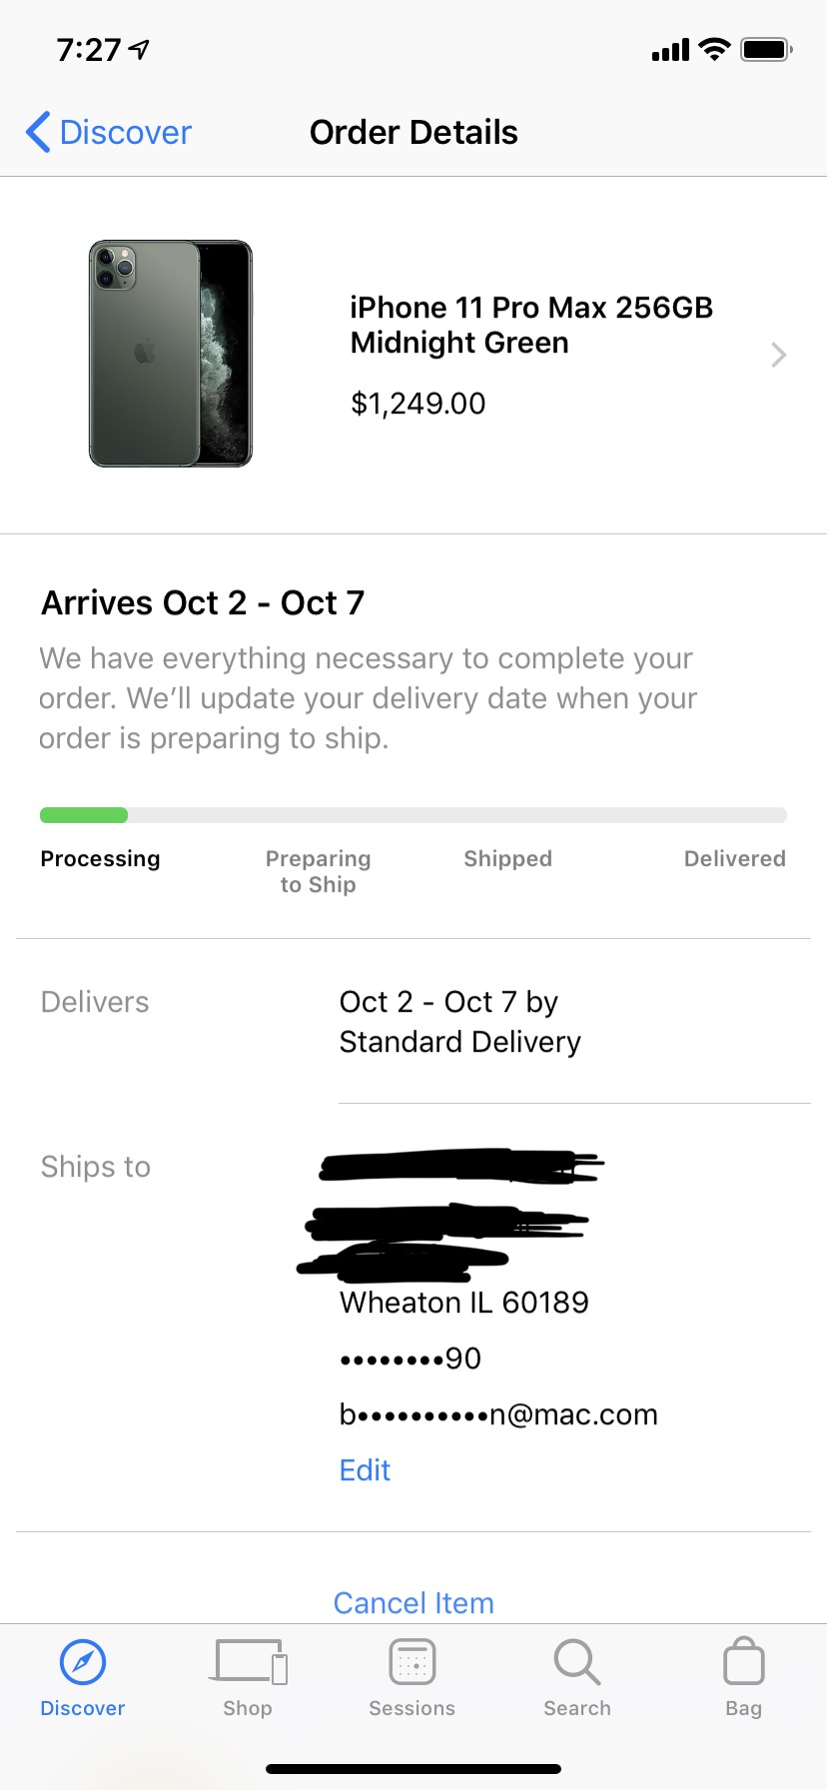The width and height of the screenshot is (827, 1790).
Task: Tap the Wi-Fi status icon
Action: click(714, 49)
